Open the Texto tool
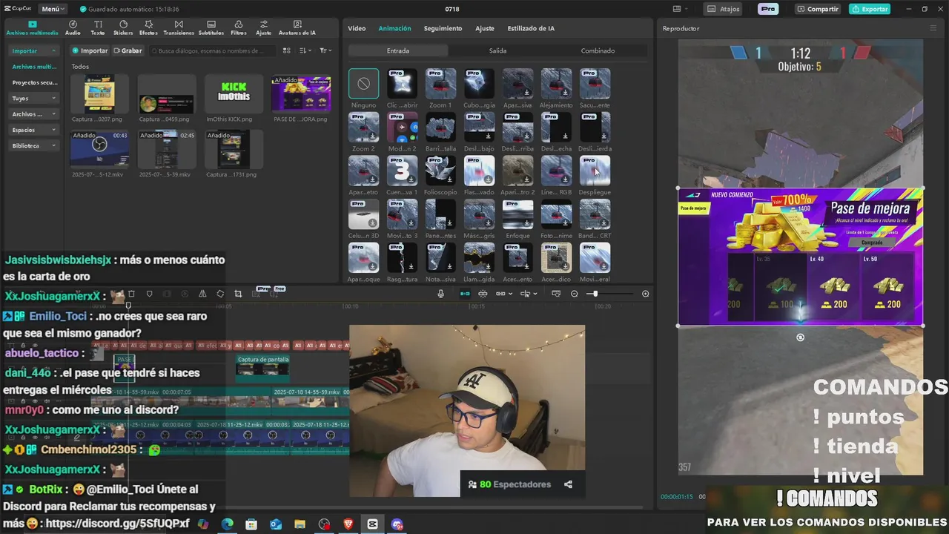Screen dimensions: 949x534 pyautogui.click(x=98, y=28)
